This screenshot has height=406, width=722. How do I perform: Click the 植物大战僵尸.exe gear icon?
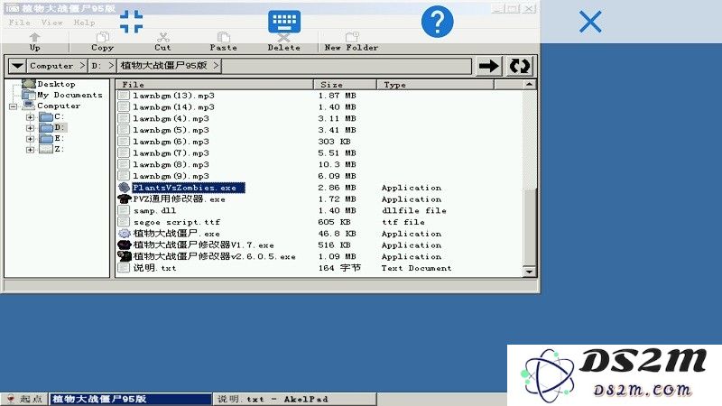[124, 234]
